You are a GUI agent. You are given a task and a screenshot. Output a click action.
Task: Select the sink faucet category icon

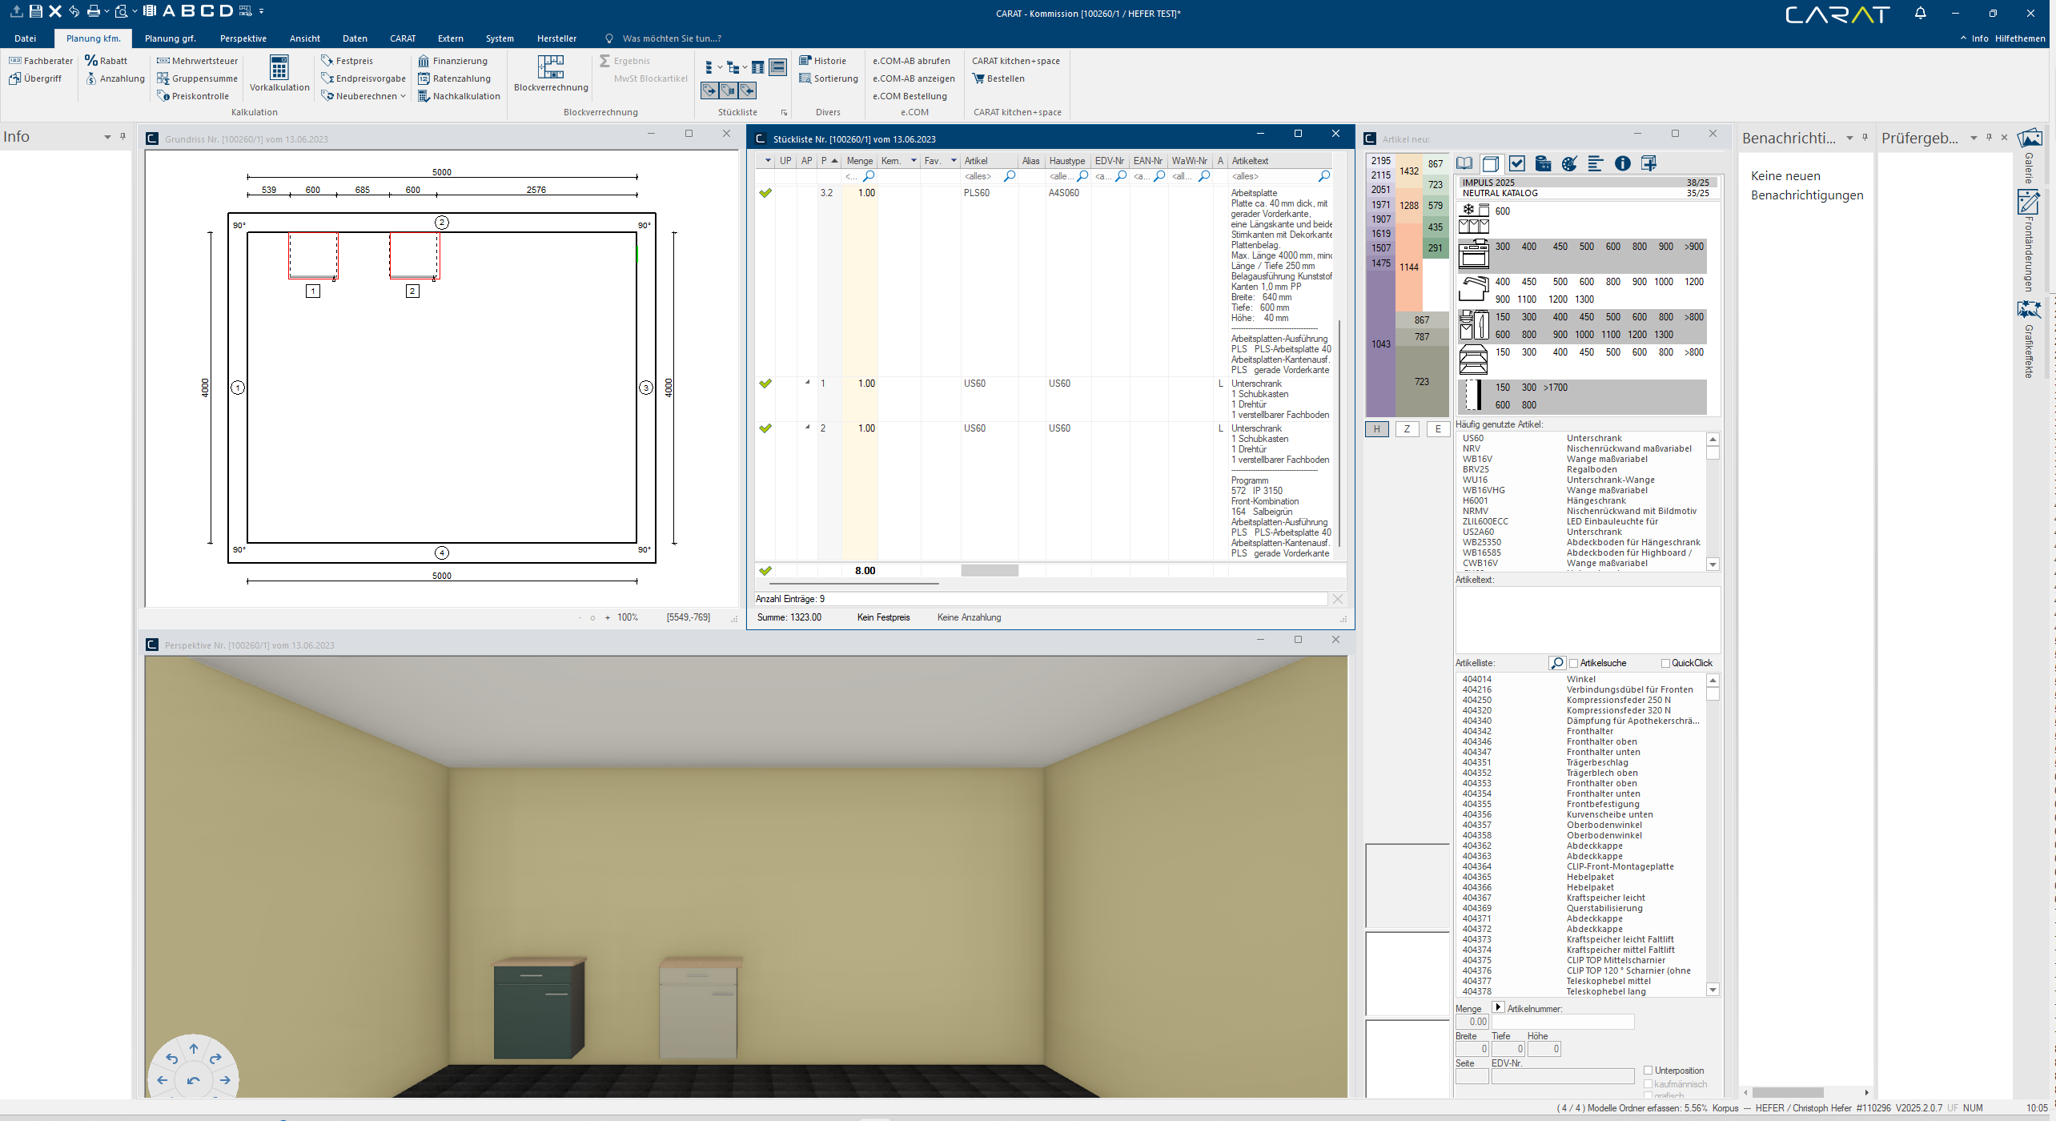(x=1473, y=289)
